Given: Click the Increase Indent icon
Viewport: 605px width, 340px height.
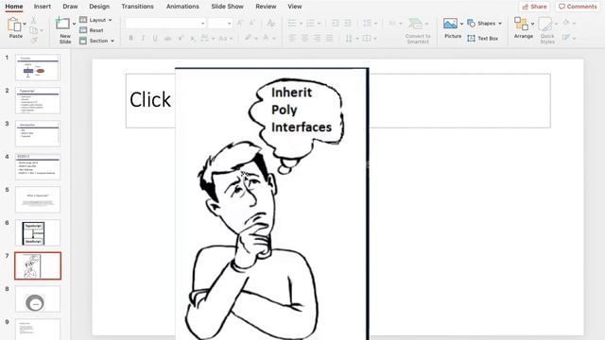Looking at the screenshot, I should click(x=348, y=24).
